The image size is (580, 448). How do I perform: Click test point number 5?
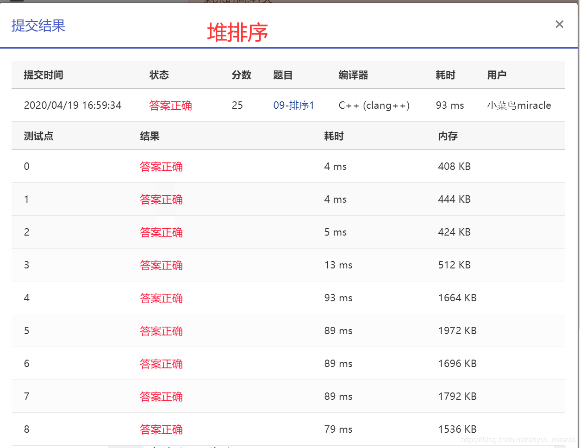(26, 331)
